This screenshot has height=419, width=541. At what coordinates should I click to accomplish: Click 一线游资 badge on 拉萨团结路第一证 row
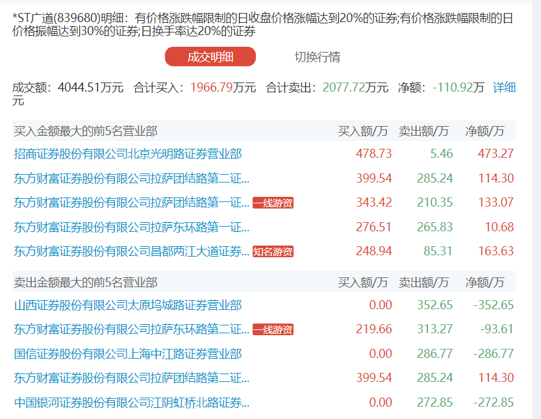click(273, 203)
